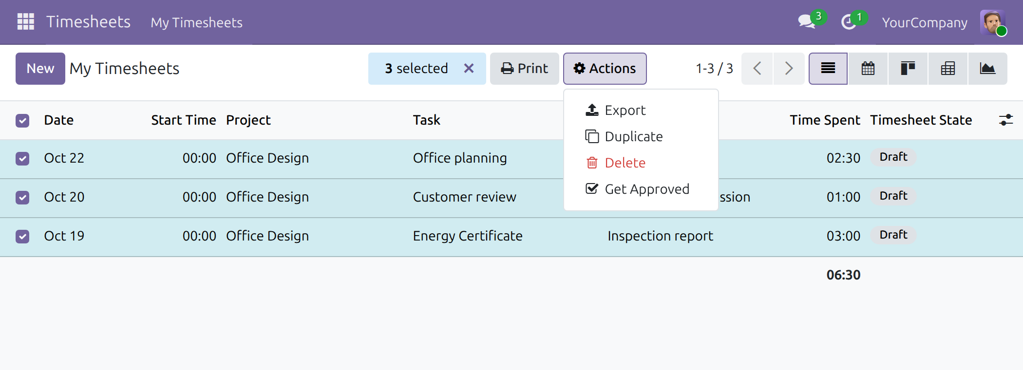This screenshot has height=370, width=1023.
Task: Click the 02:30 time spent cell
Action: click(x=843, y=158)
